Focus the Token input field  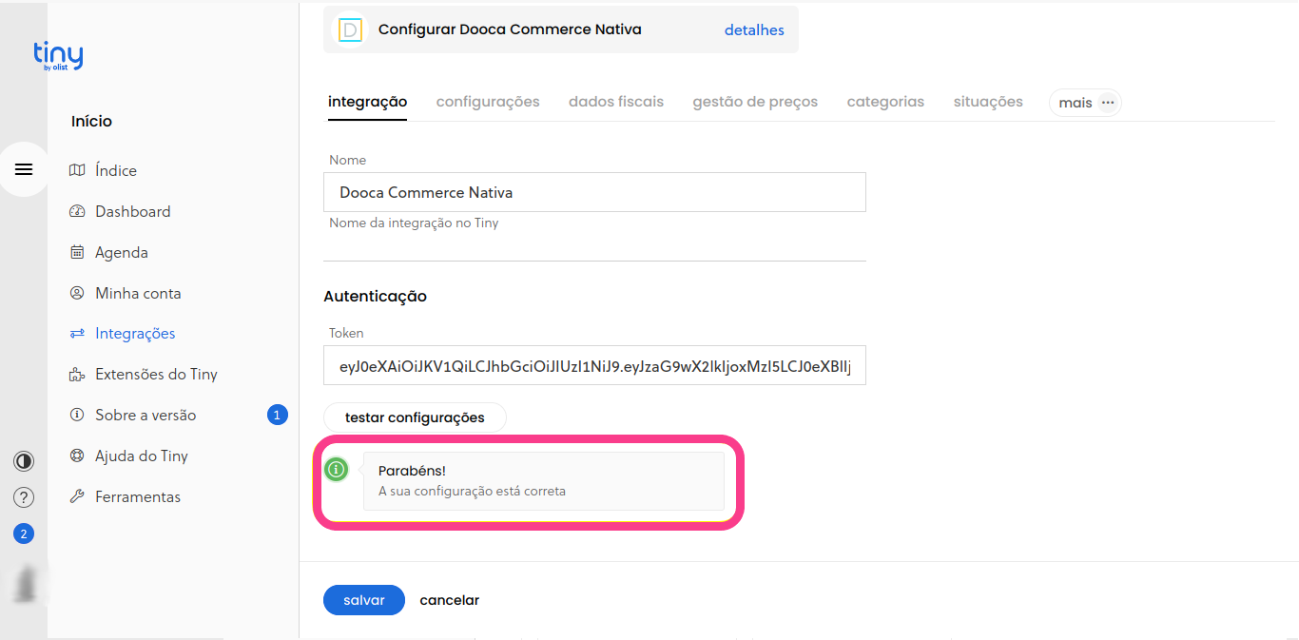coord(594,365)
